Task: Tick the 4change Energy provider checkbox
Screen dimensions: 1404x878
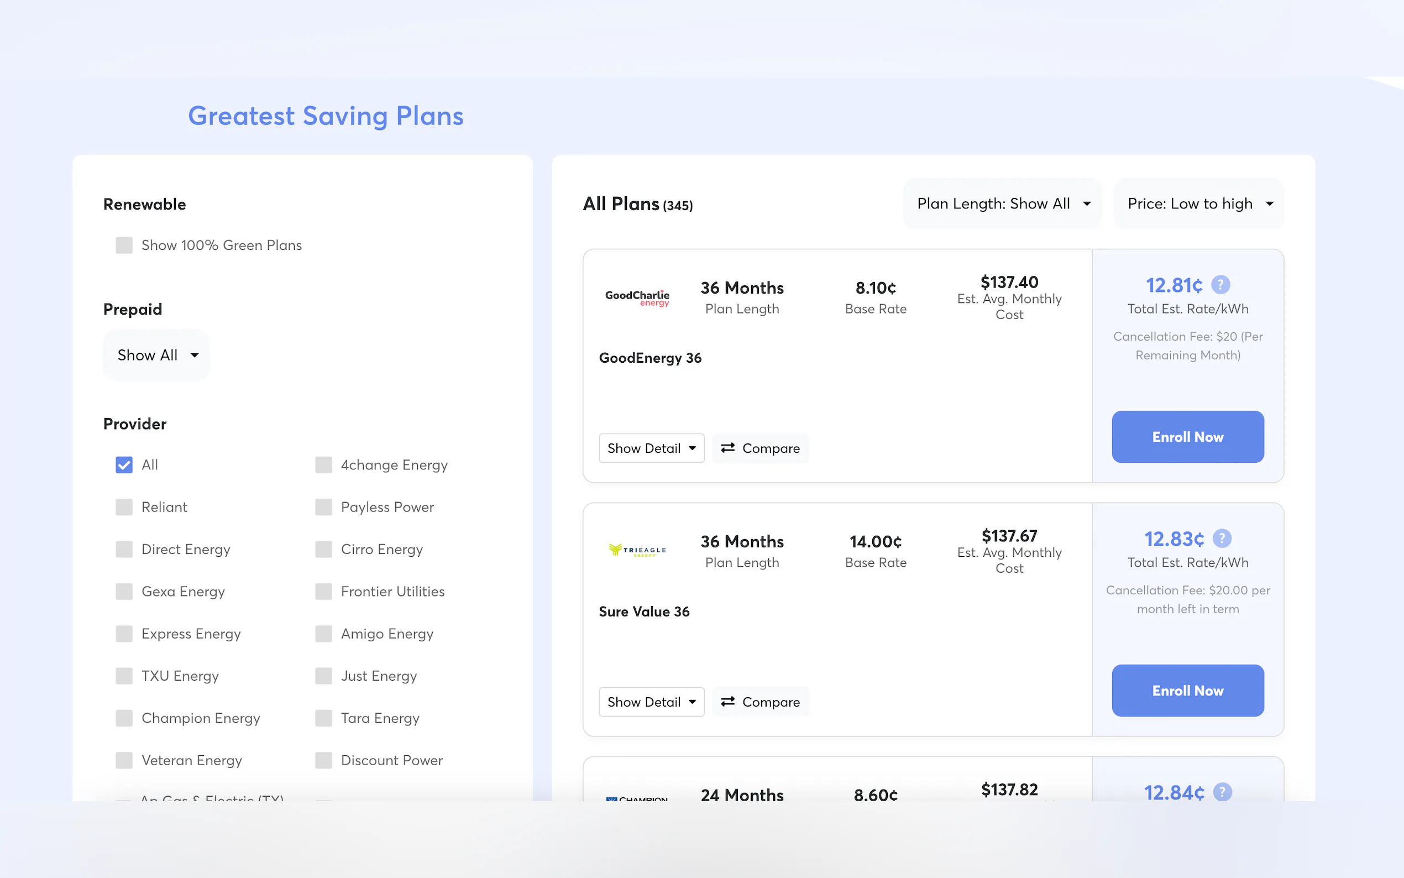Action: pos(323,464)
